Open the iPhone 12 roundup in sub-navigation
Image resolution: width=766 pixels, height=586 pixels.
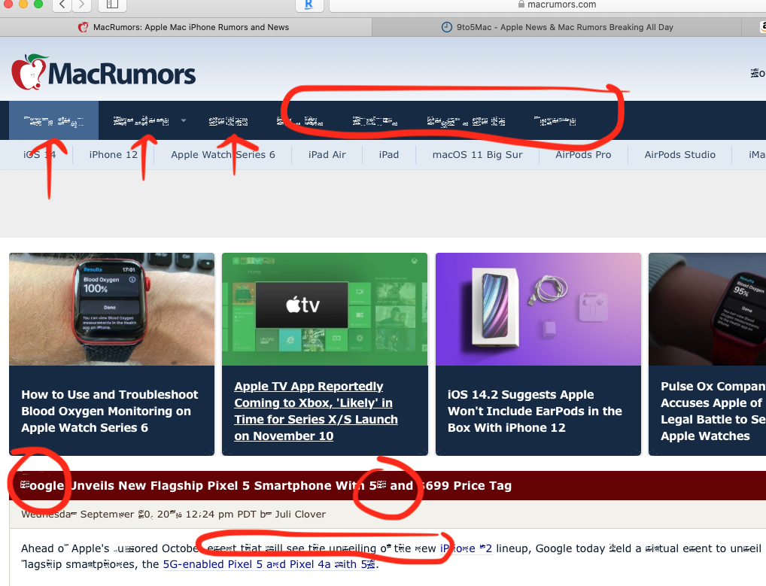[114, 155]
